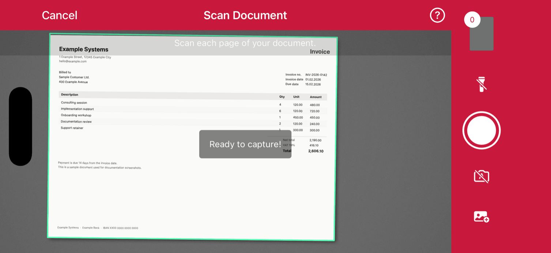Toggle the flashlight off icon
This screenshot has height=253, width=551.
tap(482, 84)
